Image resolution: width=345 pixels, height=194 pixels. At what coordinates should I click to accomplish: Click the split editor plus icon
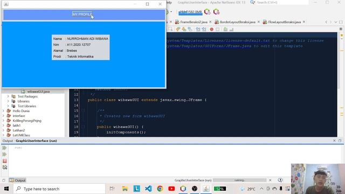341,29
